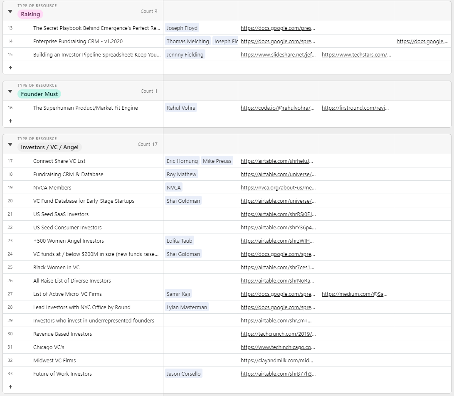Image resolution: width=454 pixels, height=396 pixels.
Task: Collapse the Investors / VC / Angel group
Action: click(x=10, y=144)
